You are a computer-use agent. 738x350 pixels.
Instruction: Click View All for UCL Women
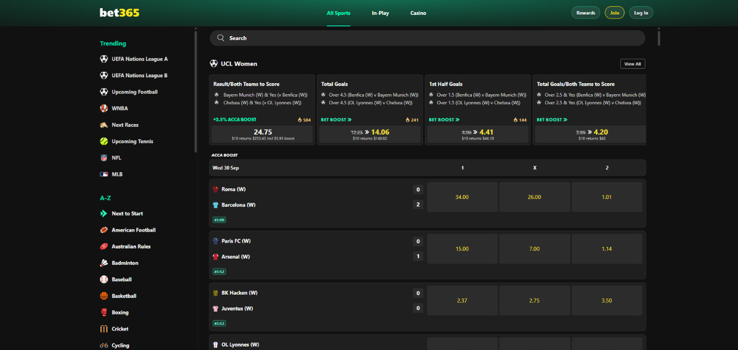point(632,64)
